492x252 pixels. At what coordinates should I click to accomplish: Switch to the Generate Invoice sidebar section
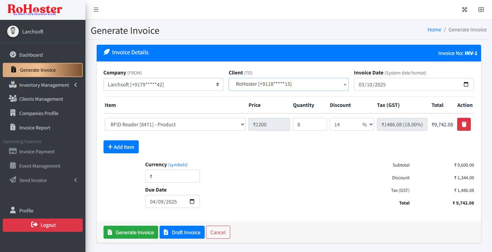(x=38, y=70)
